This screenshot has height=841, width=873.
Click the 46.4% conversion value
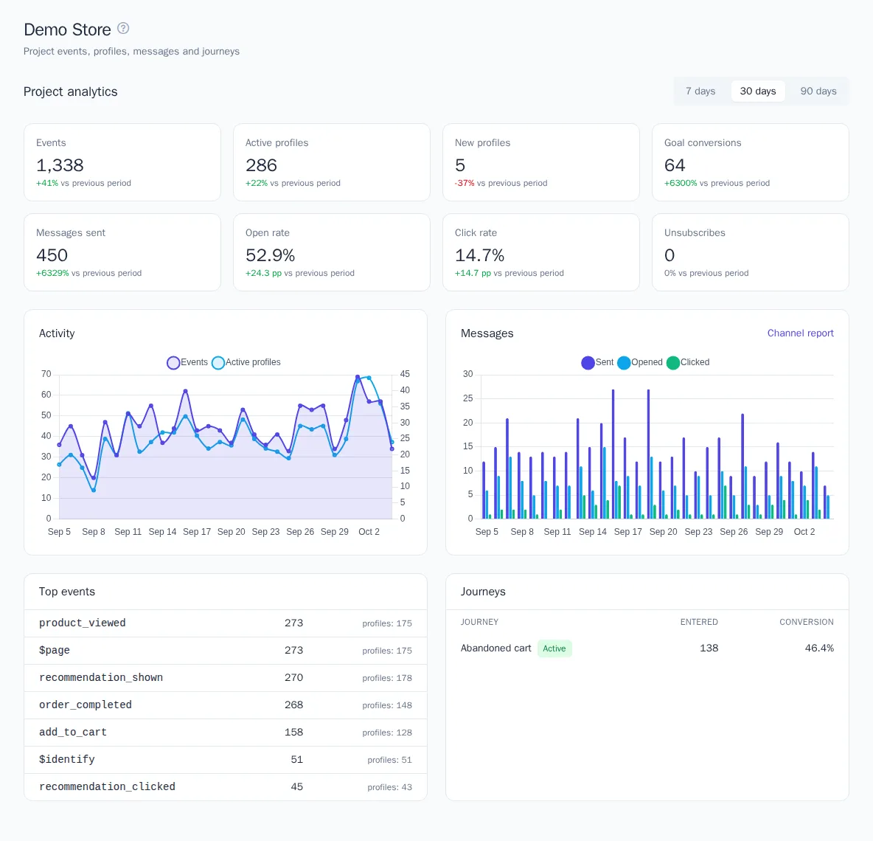point(819,648)
